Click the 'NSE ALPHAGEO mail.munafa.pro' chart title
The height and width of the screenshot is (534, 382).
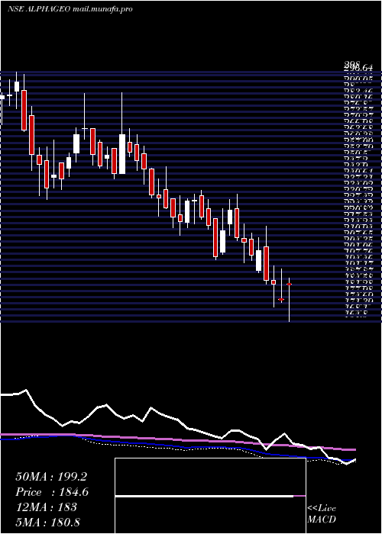click(x=70, y=9)
